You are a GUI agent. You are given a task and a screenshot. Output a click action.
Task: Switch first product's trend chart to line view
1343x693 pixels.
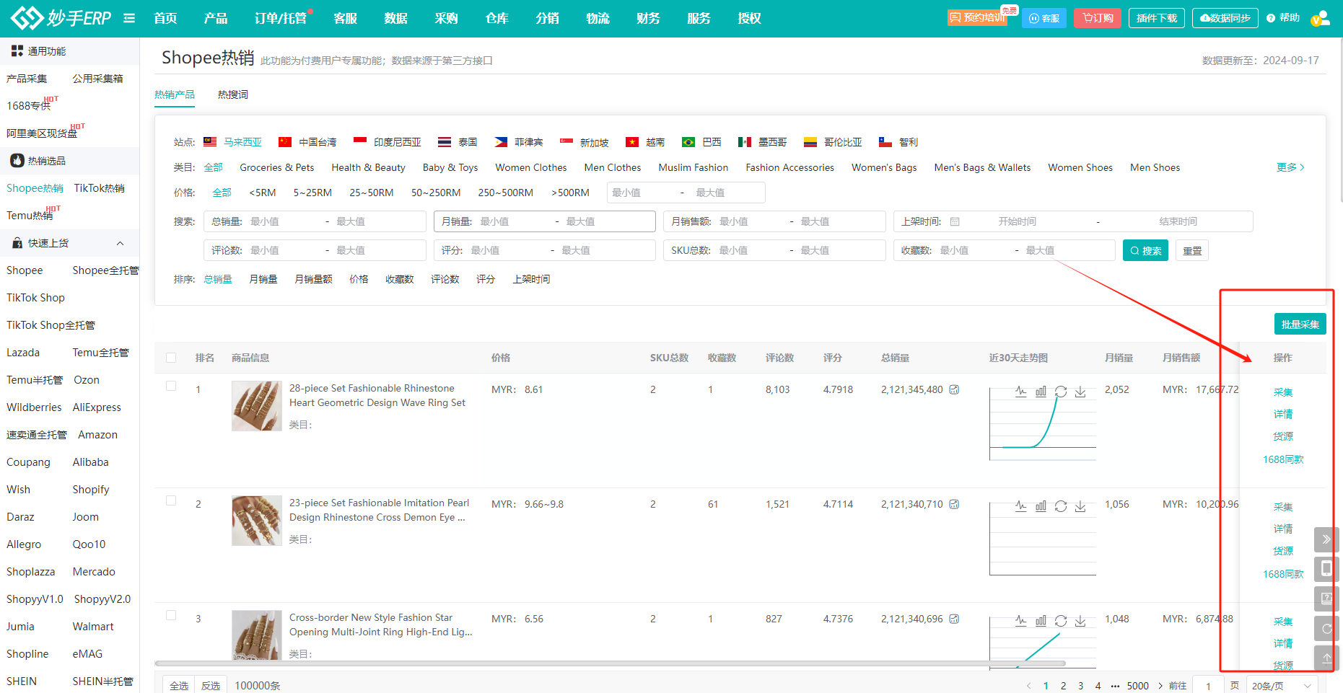(x=1020, y=392)
